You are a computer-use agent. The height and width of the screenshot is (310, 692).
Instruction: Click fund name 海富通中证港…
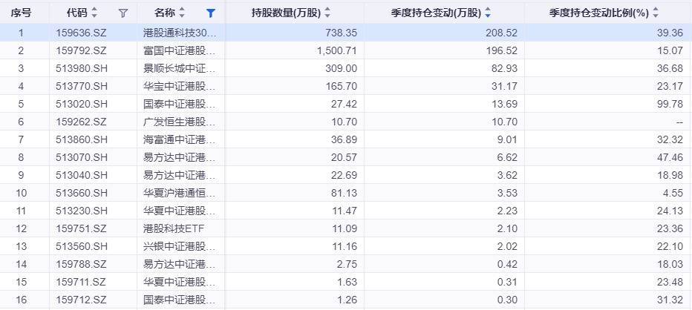[180, 139]
